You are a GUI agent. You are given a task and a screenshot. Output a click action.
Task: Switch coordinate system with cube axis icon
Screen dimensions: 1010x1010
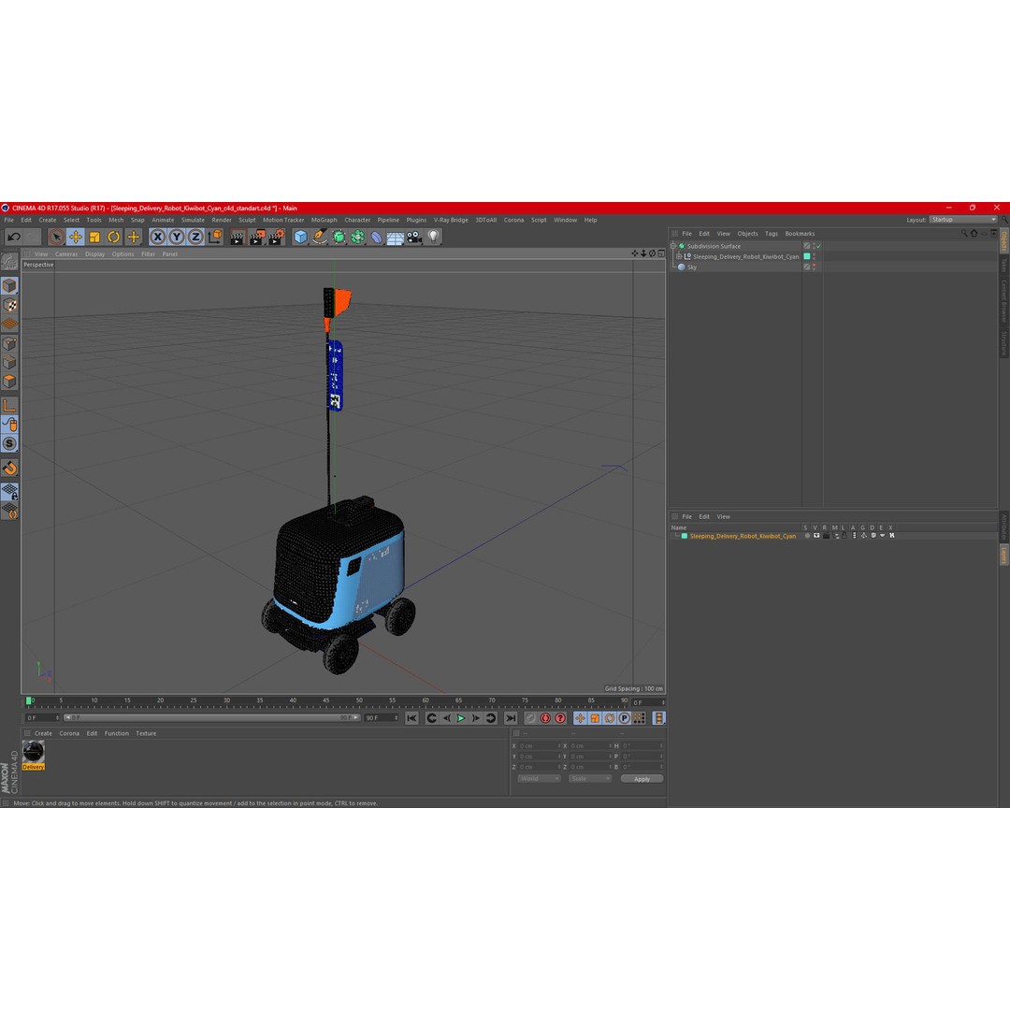215,237
